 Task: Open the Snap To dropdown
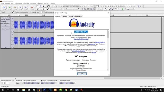(x=19, y=83)
